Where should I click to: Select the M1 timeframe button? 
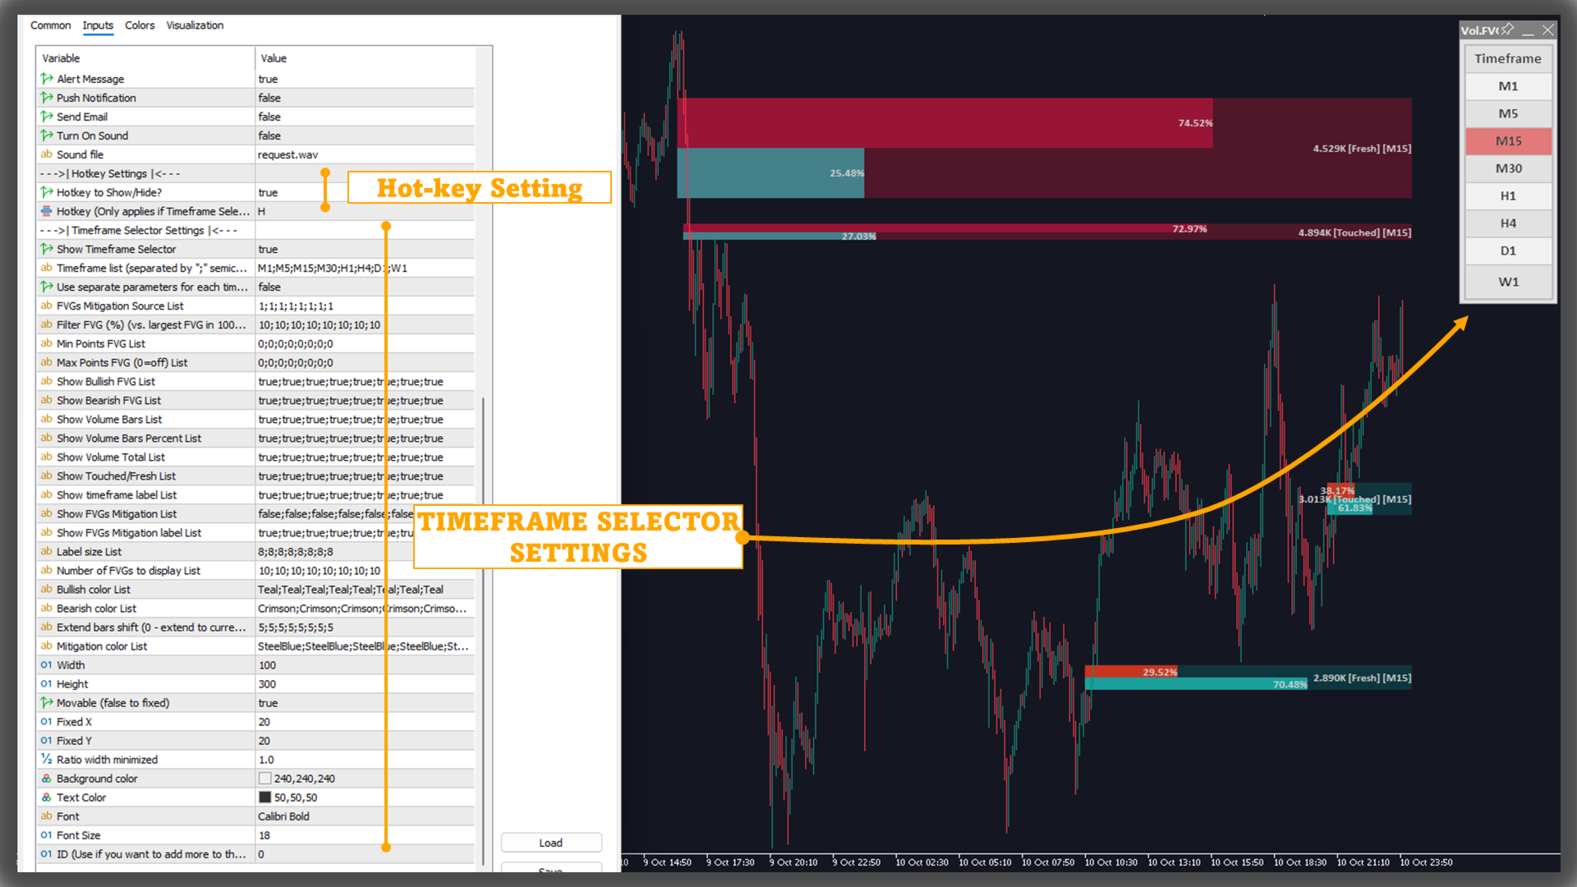coord(1508,86)
